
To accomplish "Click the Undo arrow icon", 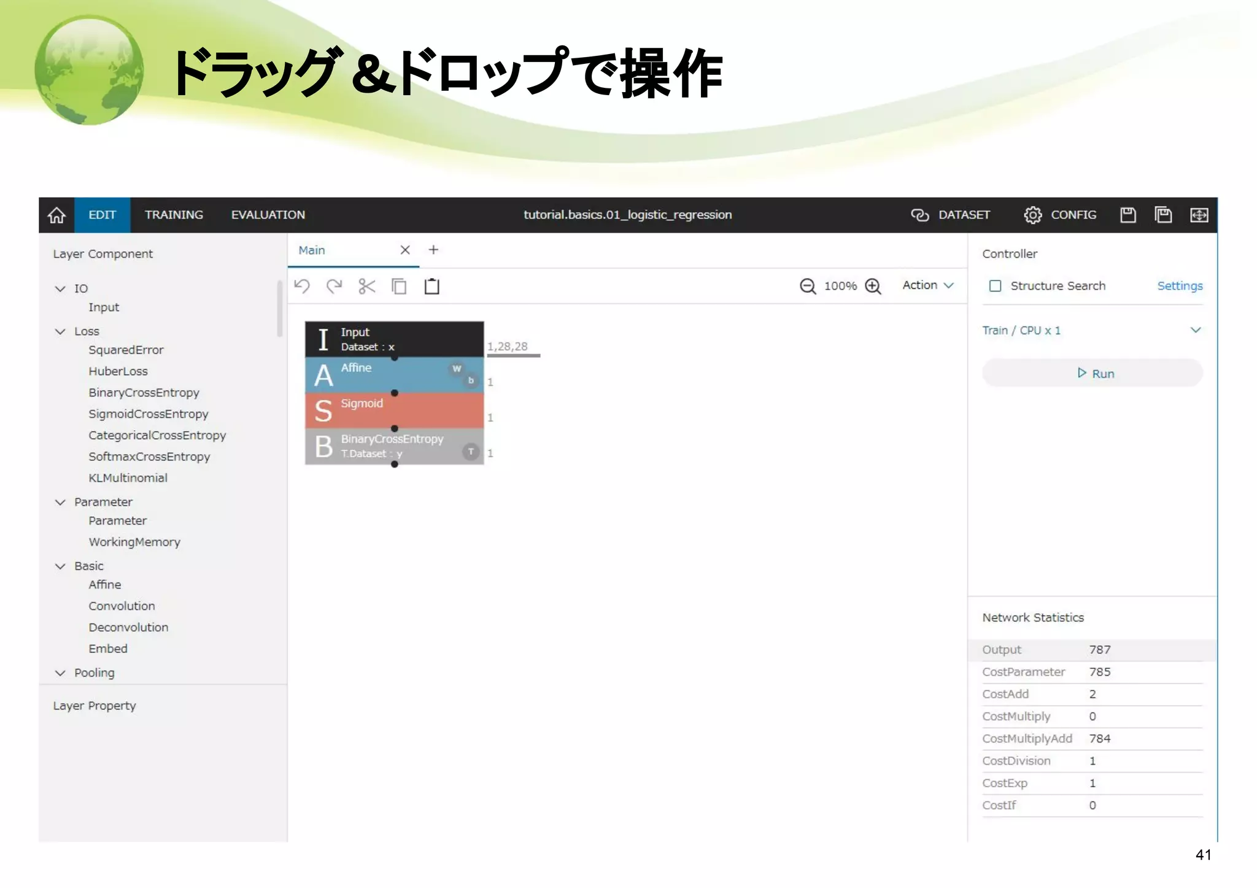I will click(x=302, y=286).
